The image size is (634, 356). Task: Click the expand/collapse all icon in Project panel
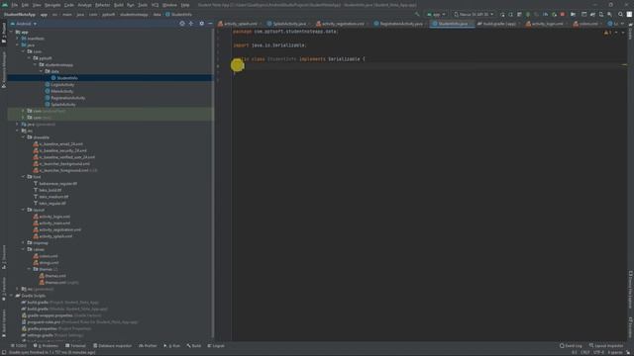(191, 24)
